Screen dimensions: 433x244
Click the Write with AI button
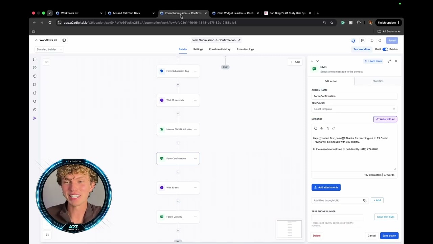click(x=385, y=119)
